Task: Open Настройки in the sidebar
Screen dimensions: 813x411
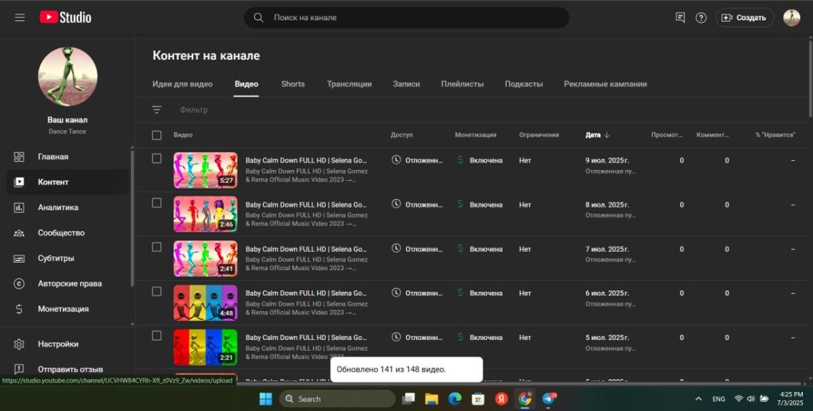Action: click(68, 344)
